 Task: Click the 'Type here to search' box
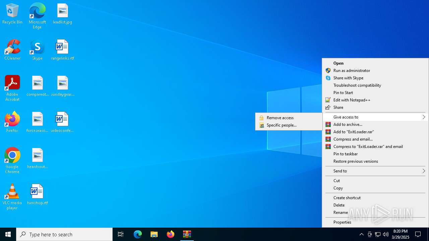point(64,234)
